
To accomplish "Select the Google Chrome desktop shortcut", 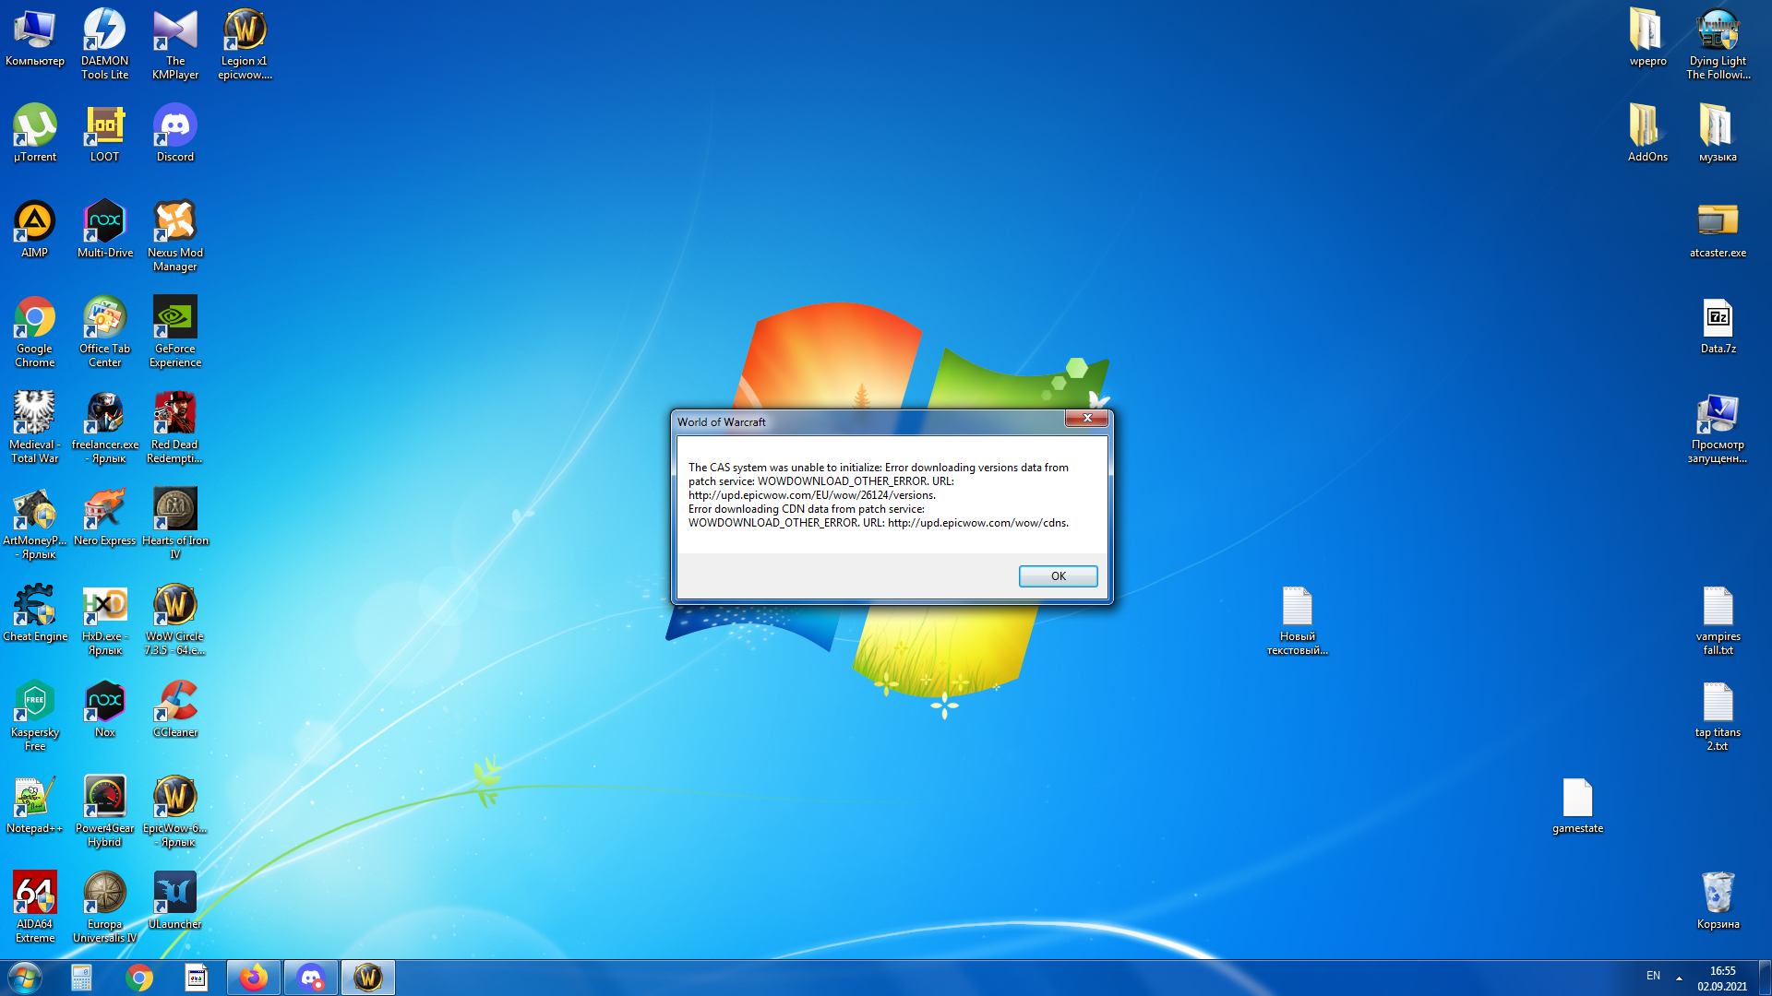I will pos(35,332).
